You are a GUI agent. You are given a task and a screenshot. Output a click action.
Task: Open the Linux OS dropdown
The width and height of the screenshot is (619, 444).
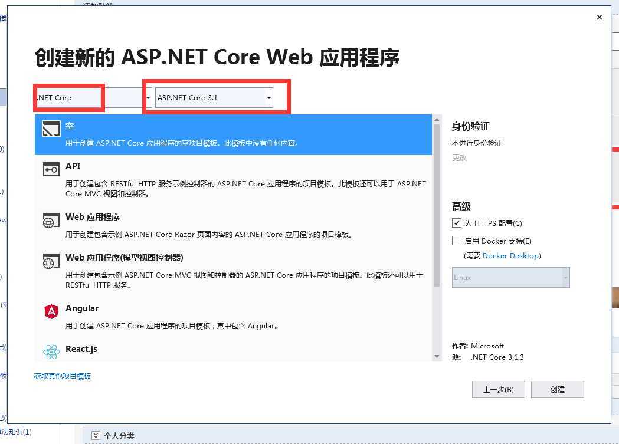[511, 277]
